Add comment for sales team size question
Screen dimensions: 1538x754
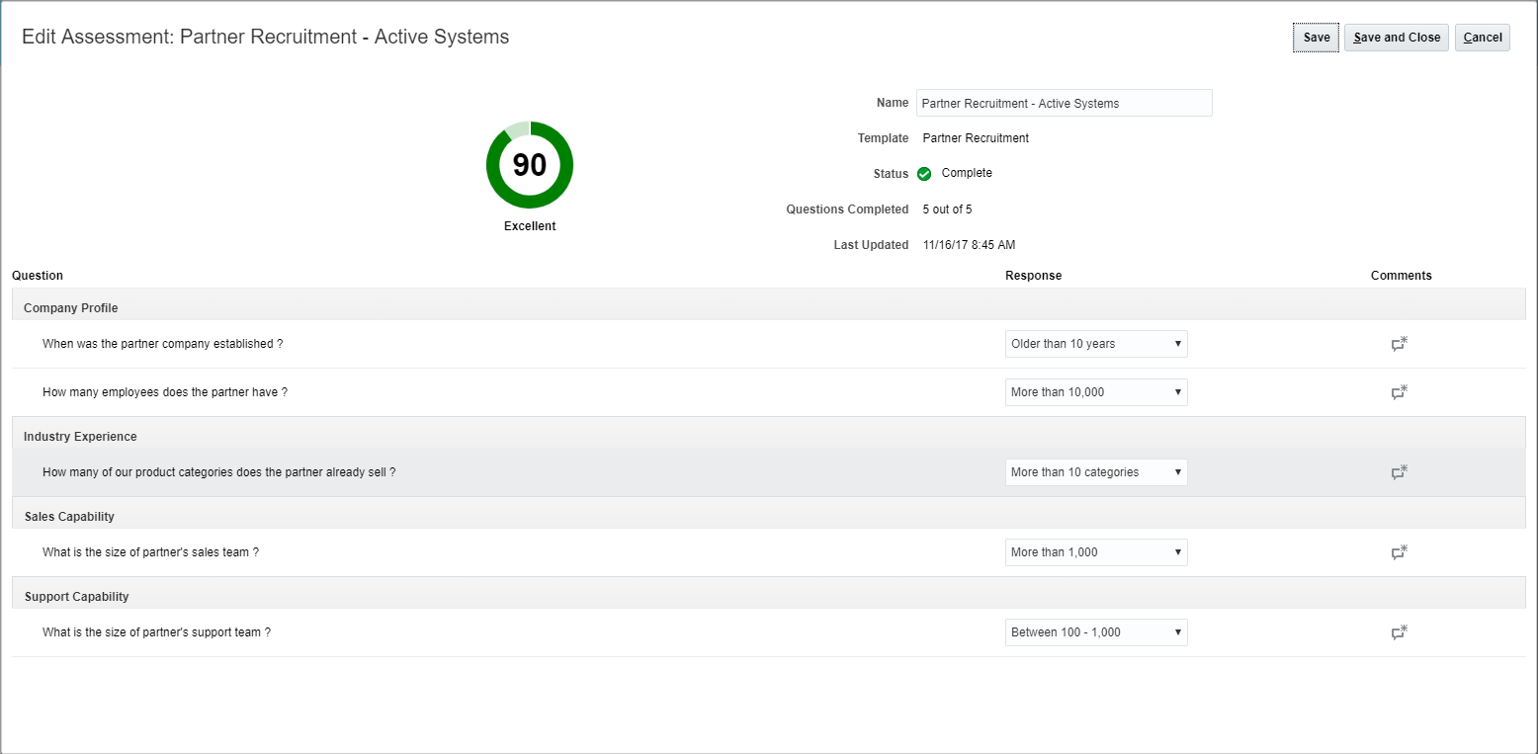coord(1399,552)
